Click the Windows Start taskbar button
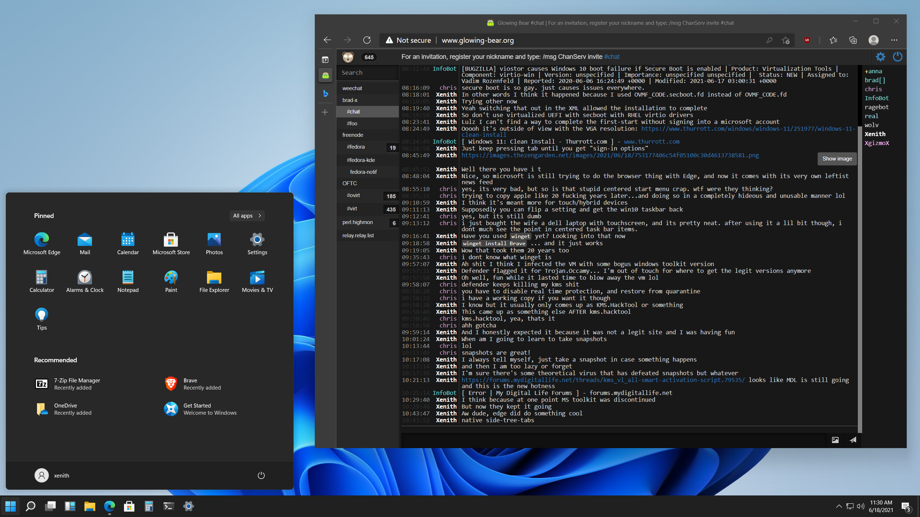 tap(11, 506)
